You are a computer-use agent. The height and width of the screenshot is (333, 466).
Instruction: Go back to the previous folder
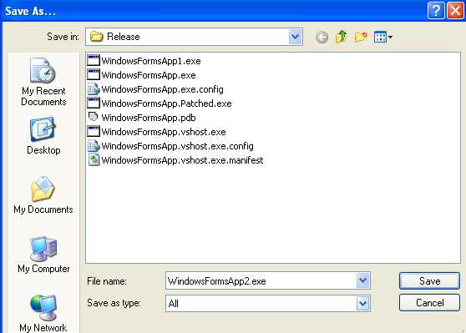[322, 37]
